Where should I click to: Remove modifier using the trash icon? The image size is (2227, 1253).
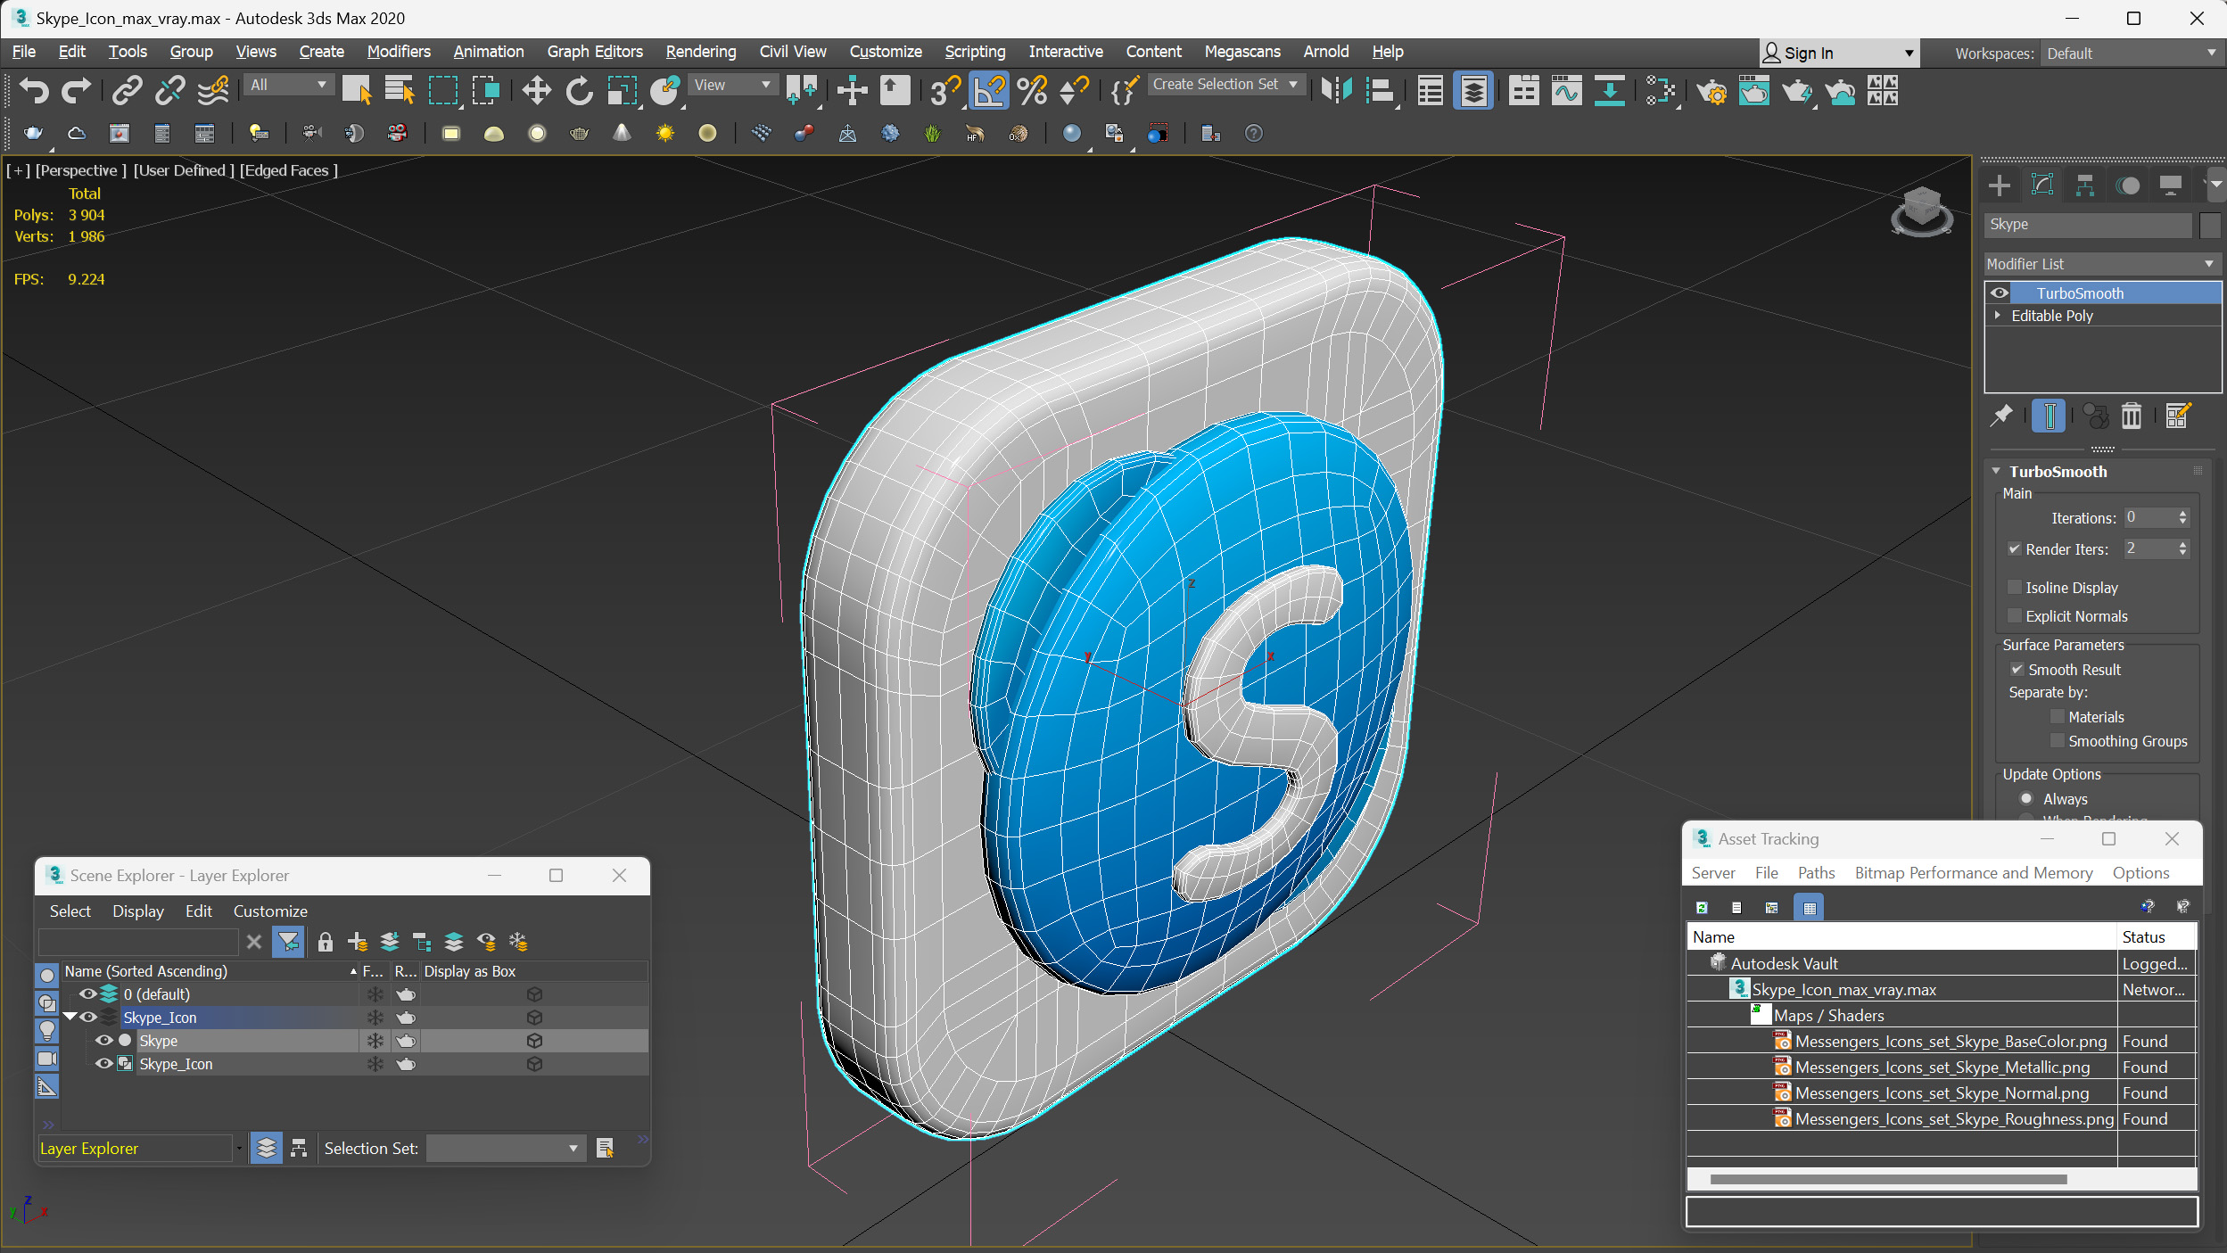[2132, 416]
